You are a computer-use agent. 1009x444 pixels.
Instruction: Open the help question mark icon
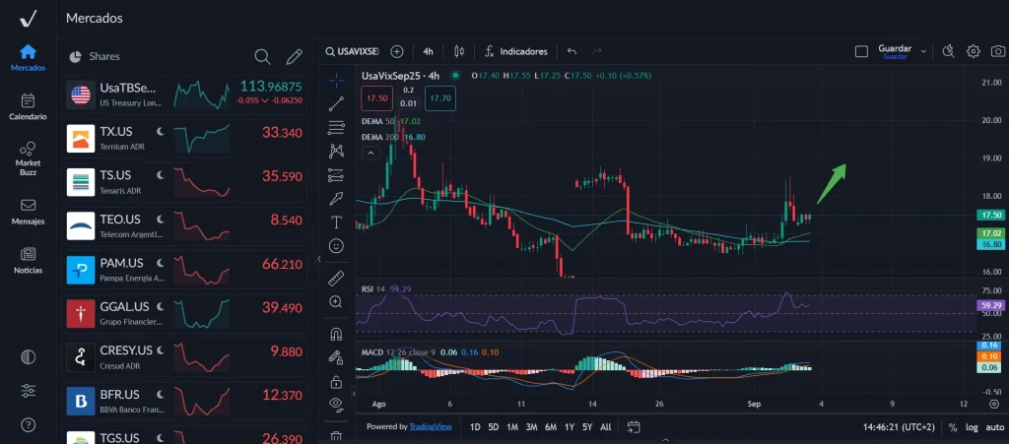(x=28, y=424)
